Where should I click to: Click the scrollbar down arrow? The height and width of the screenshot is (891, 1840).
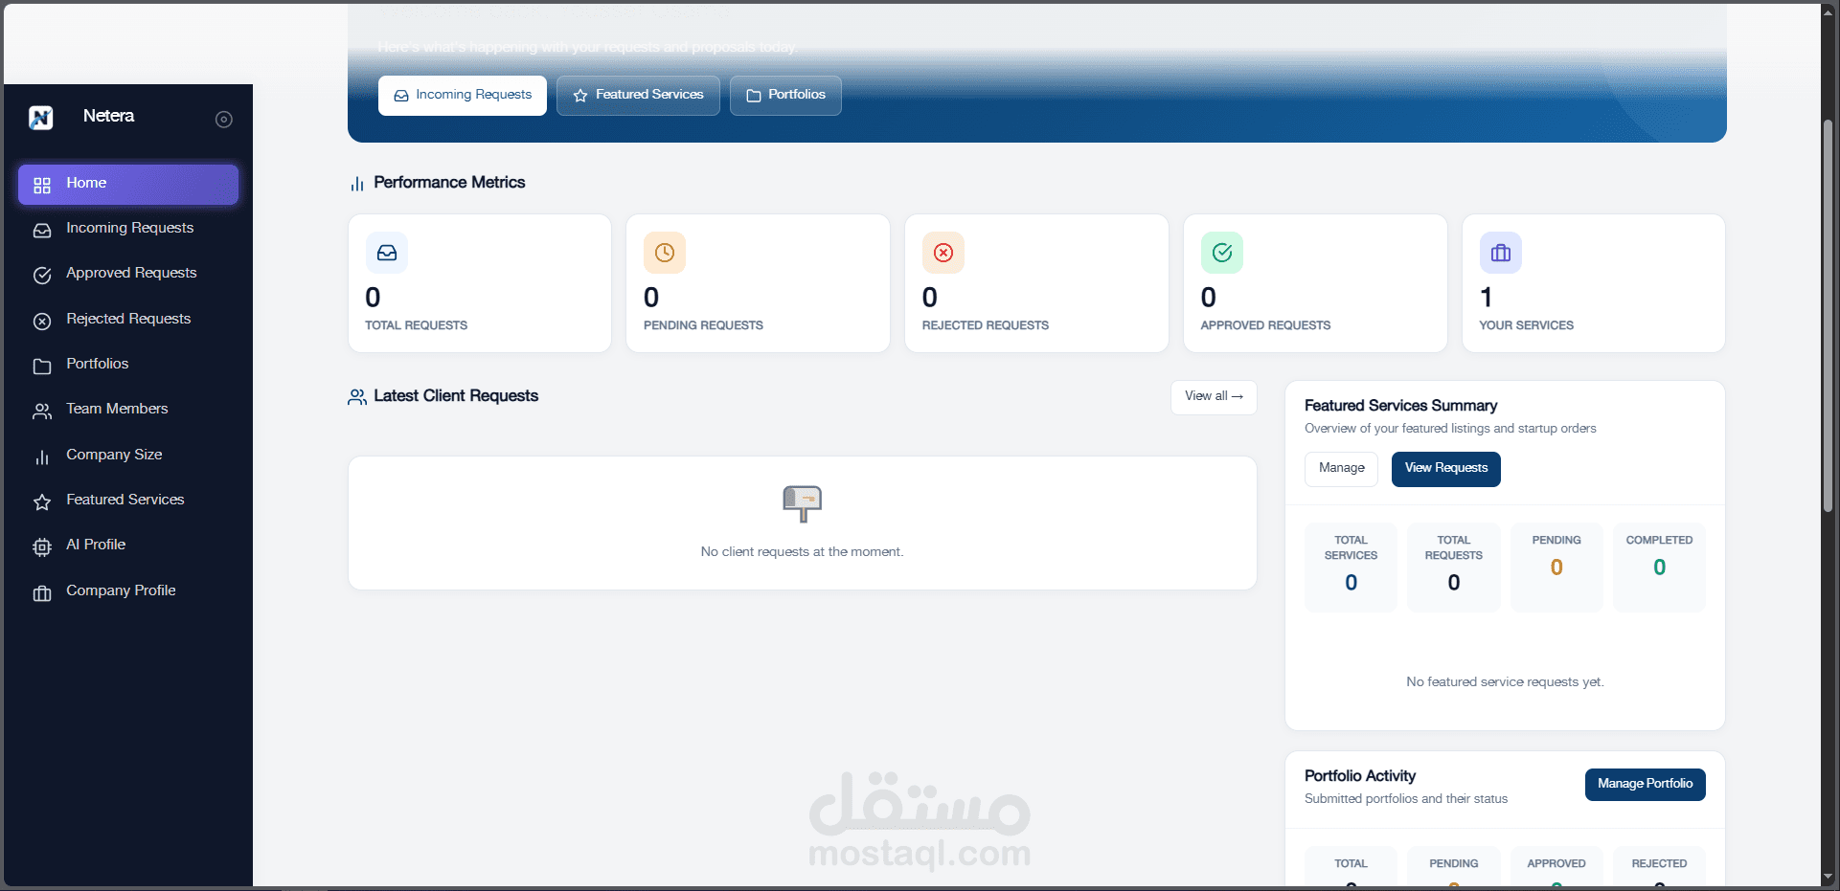[1828, 877]
